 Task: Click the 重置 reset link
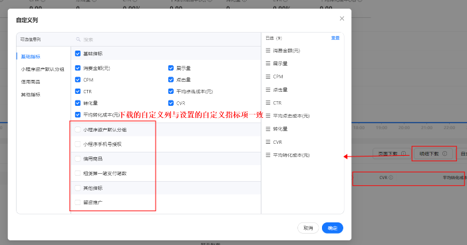(335, 38)
